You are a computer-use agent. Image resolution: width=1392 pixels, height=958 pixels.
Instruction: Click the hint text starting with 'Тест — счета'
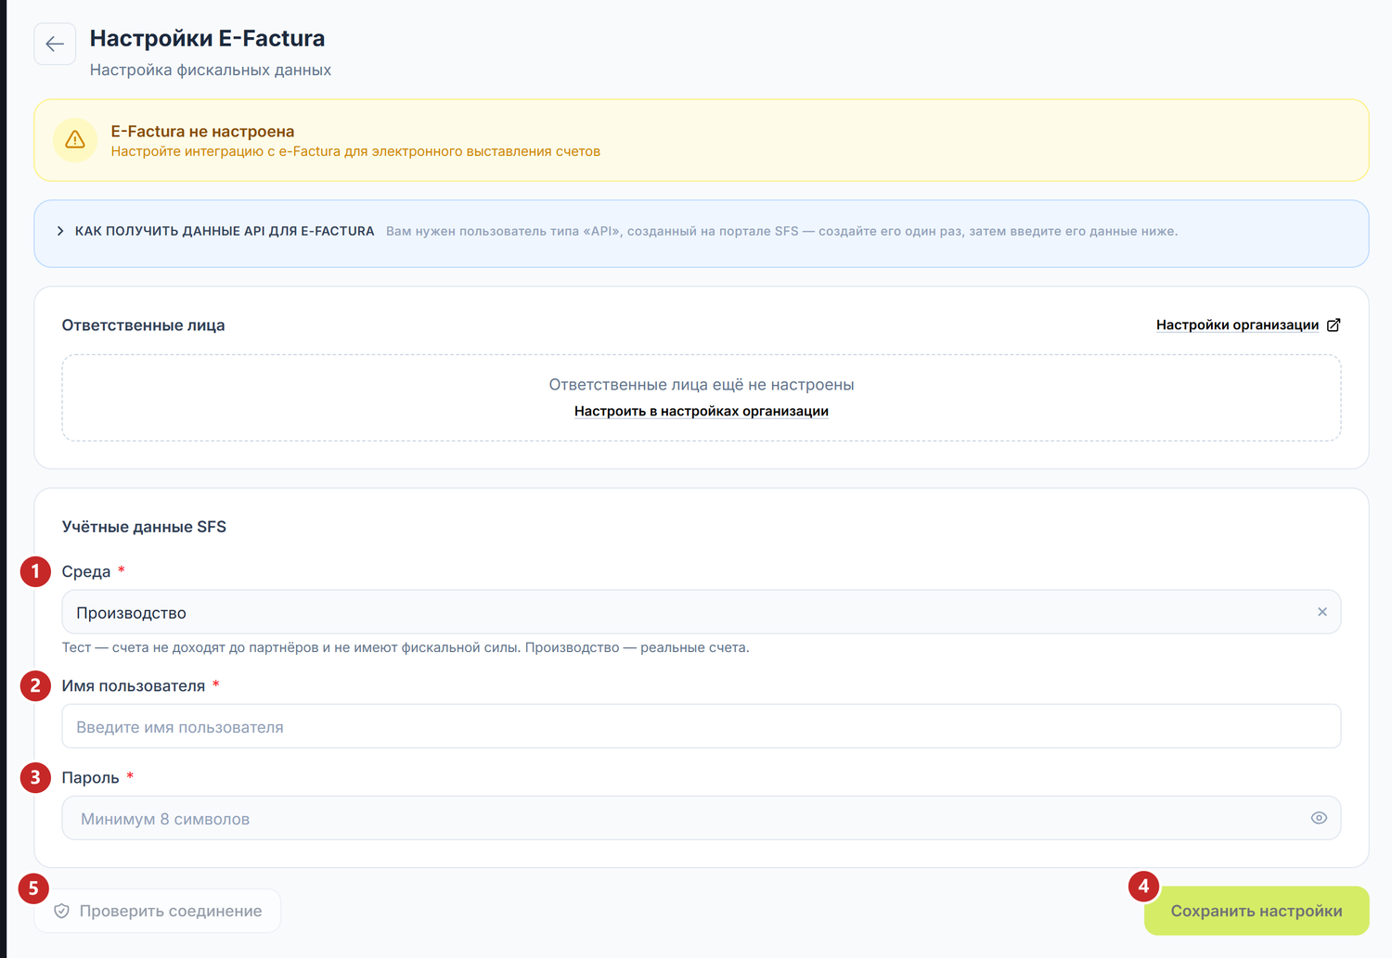(x=405, y=647)
